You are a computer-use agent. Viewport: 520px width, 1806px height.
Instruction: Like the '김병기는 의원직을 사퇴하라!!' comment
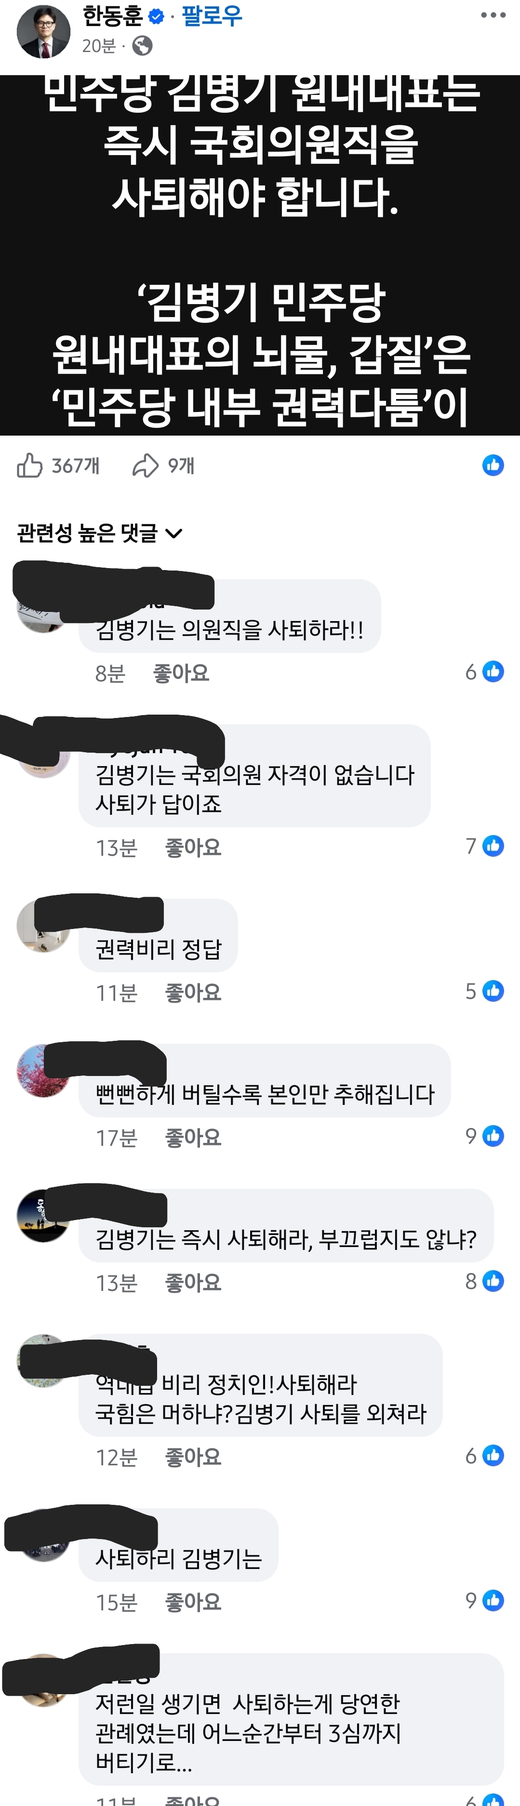coord(181,673)
